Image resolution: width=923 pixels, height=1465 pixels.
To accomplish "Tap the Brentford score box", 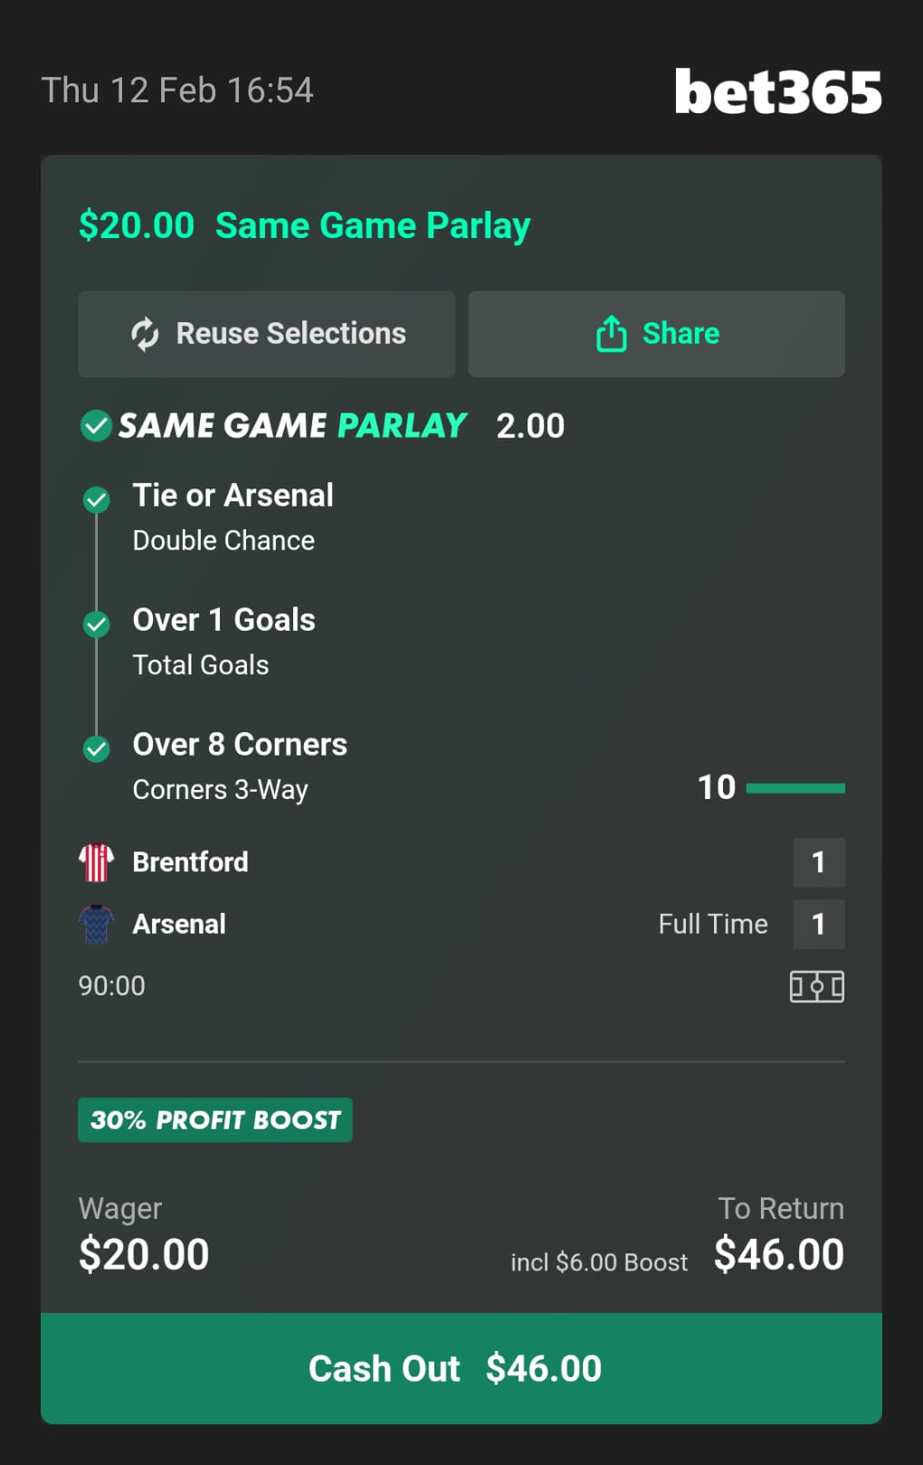I will (818, 862).
